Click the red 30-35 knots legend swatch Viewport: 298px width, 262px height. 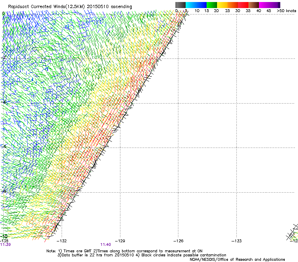tap(243, 5)
